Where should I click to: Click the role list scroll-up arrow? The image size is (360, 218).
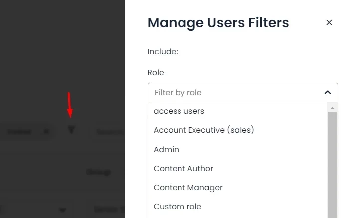click(332, 108)
